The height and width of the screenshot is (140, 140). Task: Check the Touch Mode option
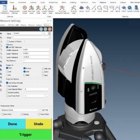coord(39,114)
